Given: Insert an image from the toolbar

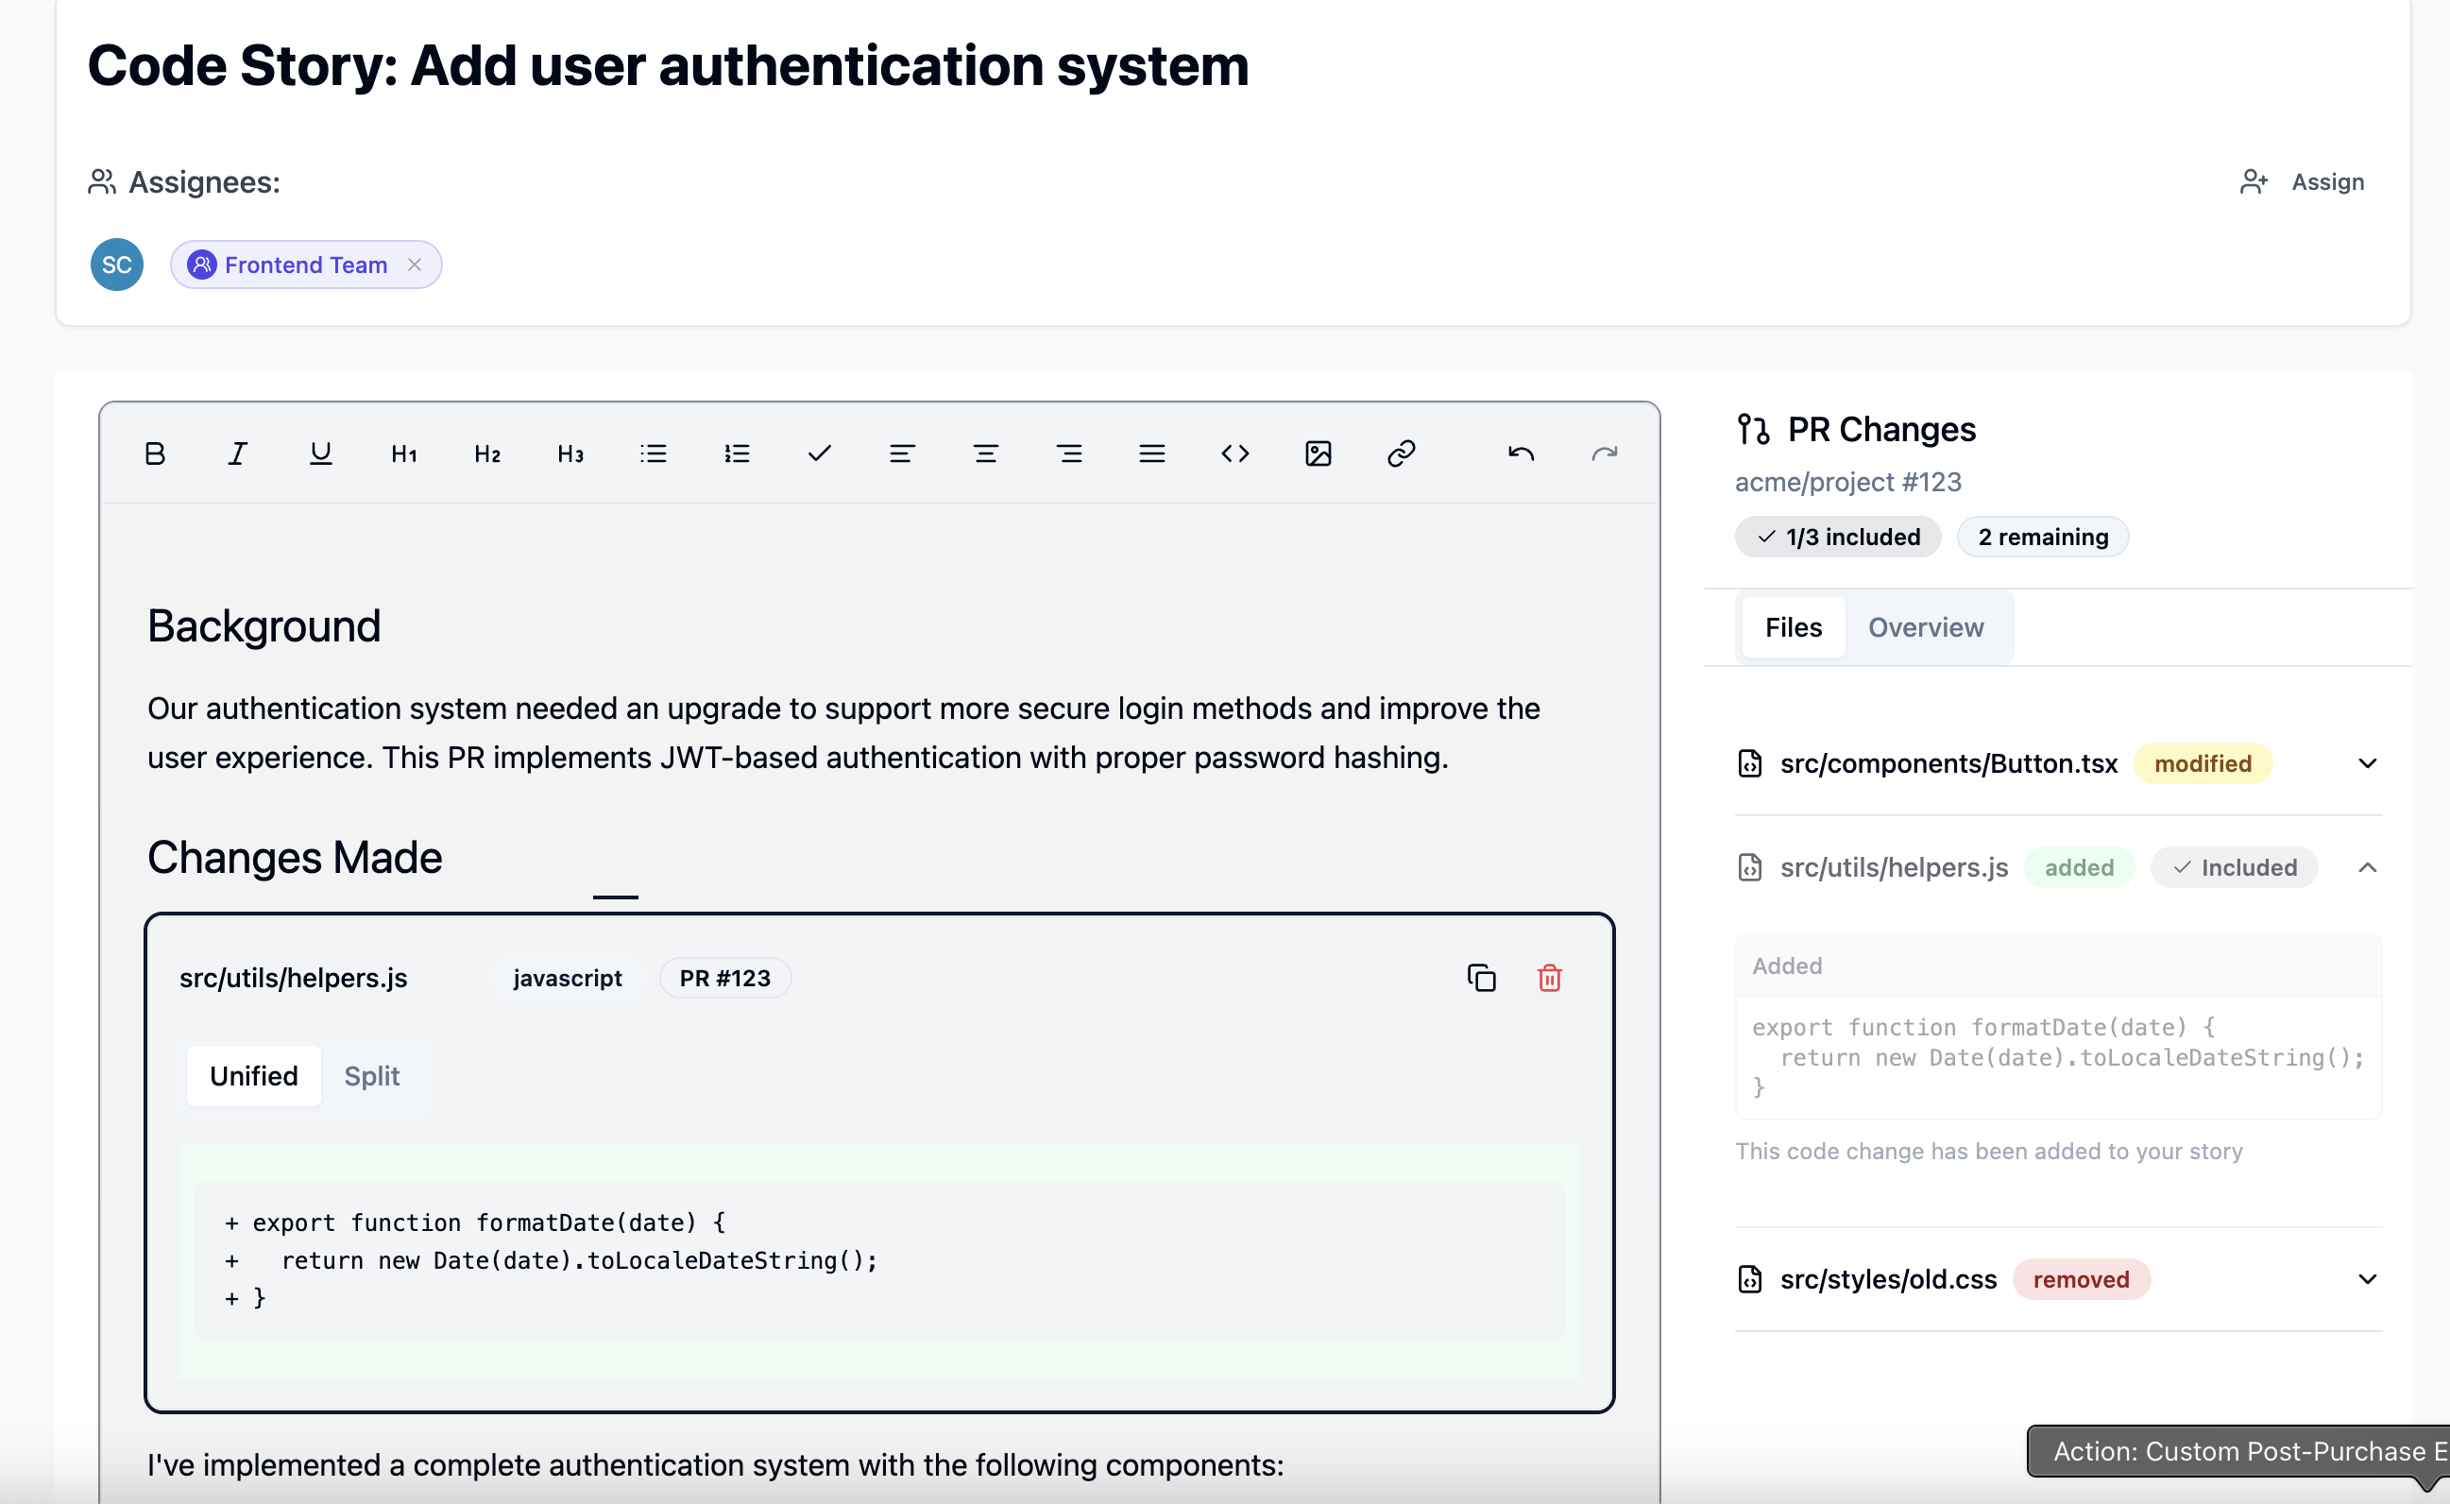Looking at the screenshot, I should click(1319, 453).
